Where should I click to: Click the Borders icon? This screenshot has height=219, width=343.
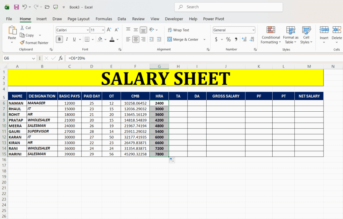tap(87, 39)
